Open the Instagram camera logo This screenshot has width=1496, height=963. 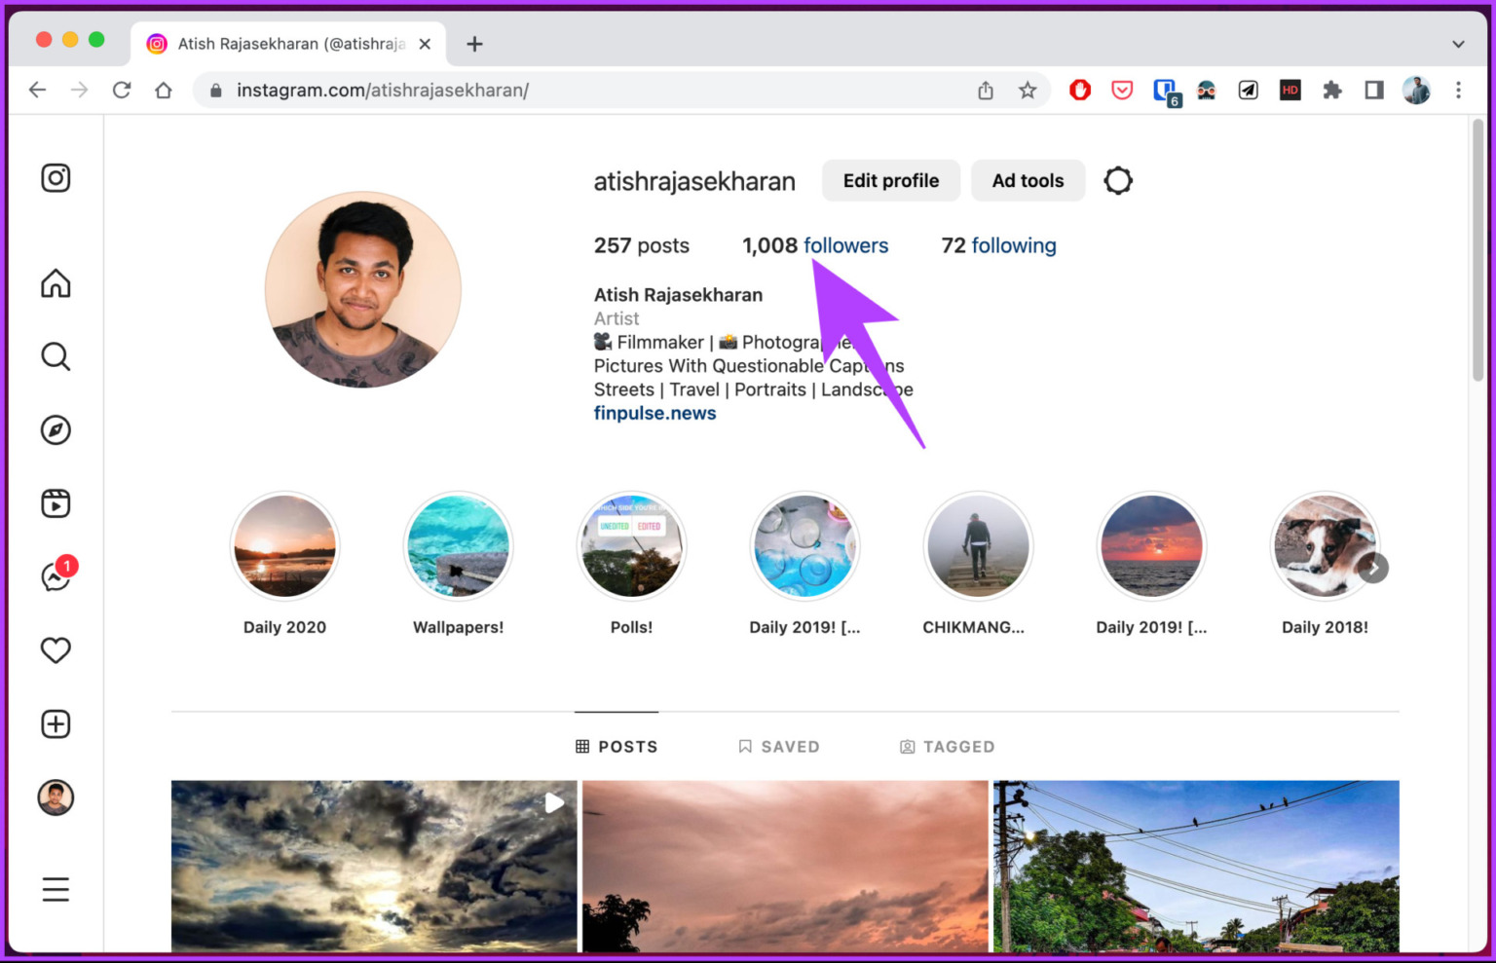[56, 177]
